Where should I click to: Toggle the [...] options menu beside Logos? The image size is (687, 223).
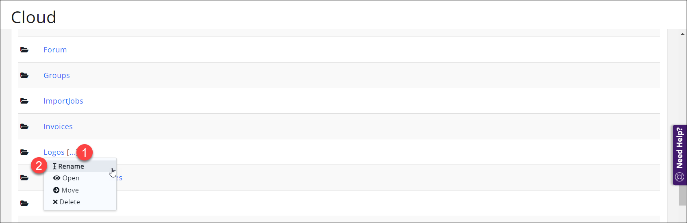[x=72, y=153]
